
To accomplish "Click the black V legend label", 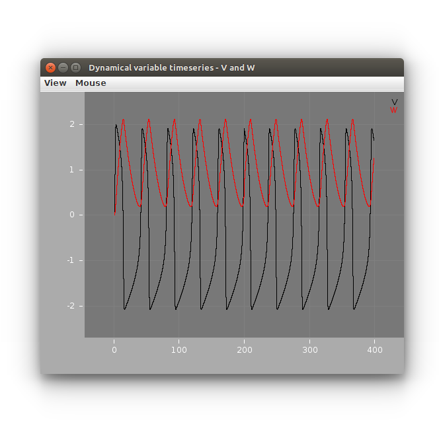I will click(x=395, y=102).
